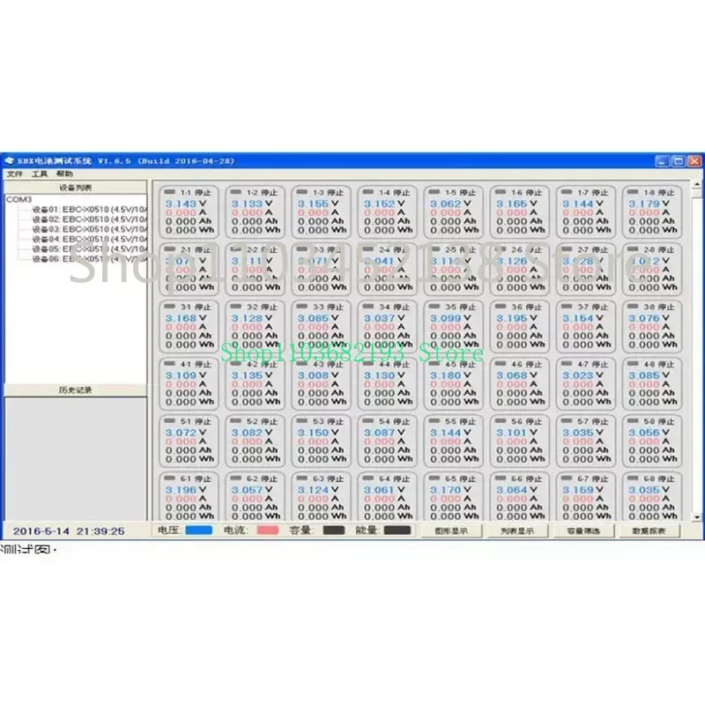Image resolution: width=705 pixels, height=705 pixels.
Task: Click the 3.008 V reading in channel 4-3
Action: (x=318, y=375)
